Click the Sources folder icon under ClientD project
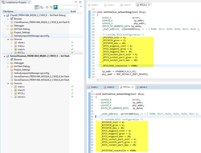 click(x=12, y=39)
